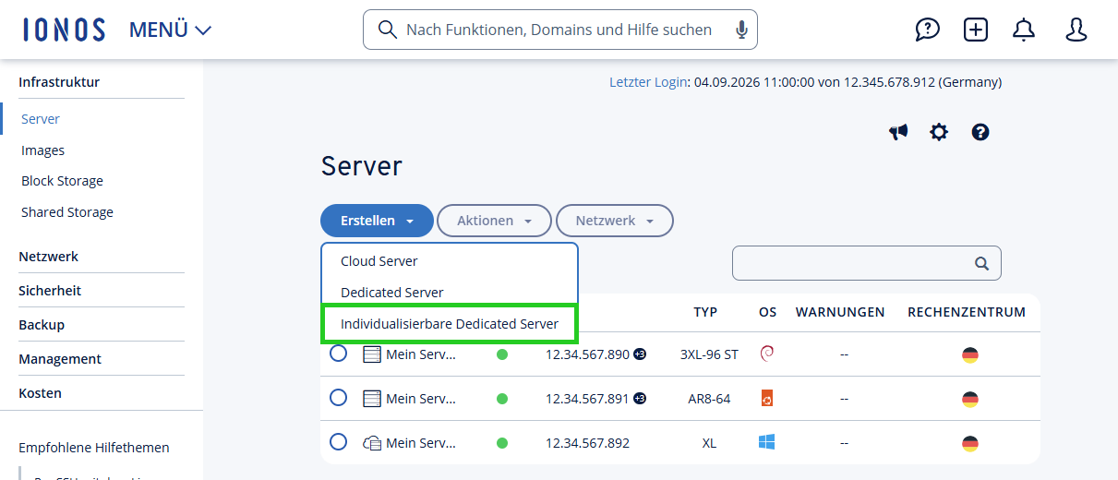Click the question mark help icon
Screen dimensions: 1118x480
point(980,132)
